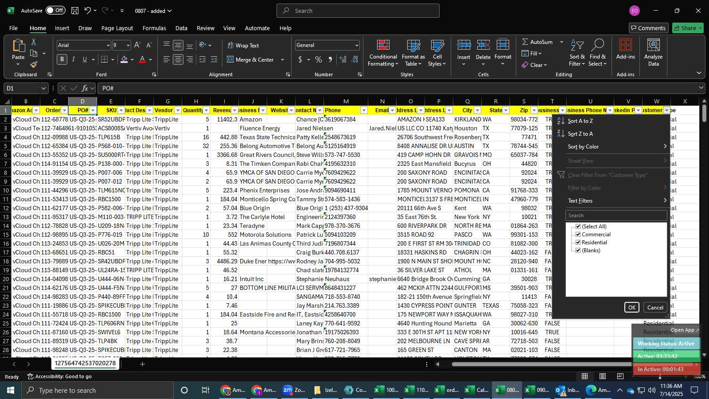The image size is (709, 399).
Task: Open Sort by Color submenu
Action: pyautogui.click(x=612, y=147)
